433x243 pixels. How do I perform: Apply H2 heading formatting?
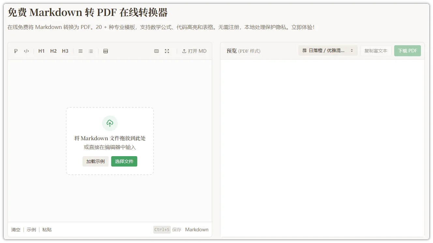click(53, 51)
